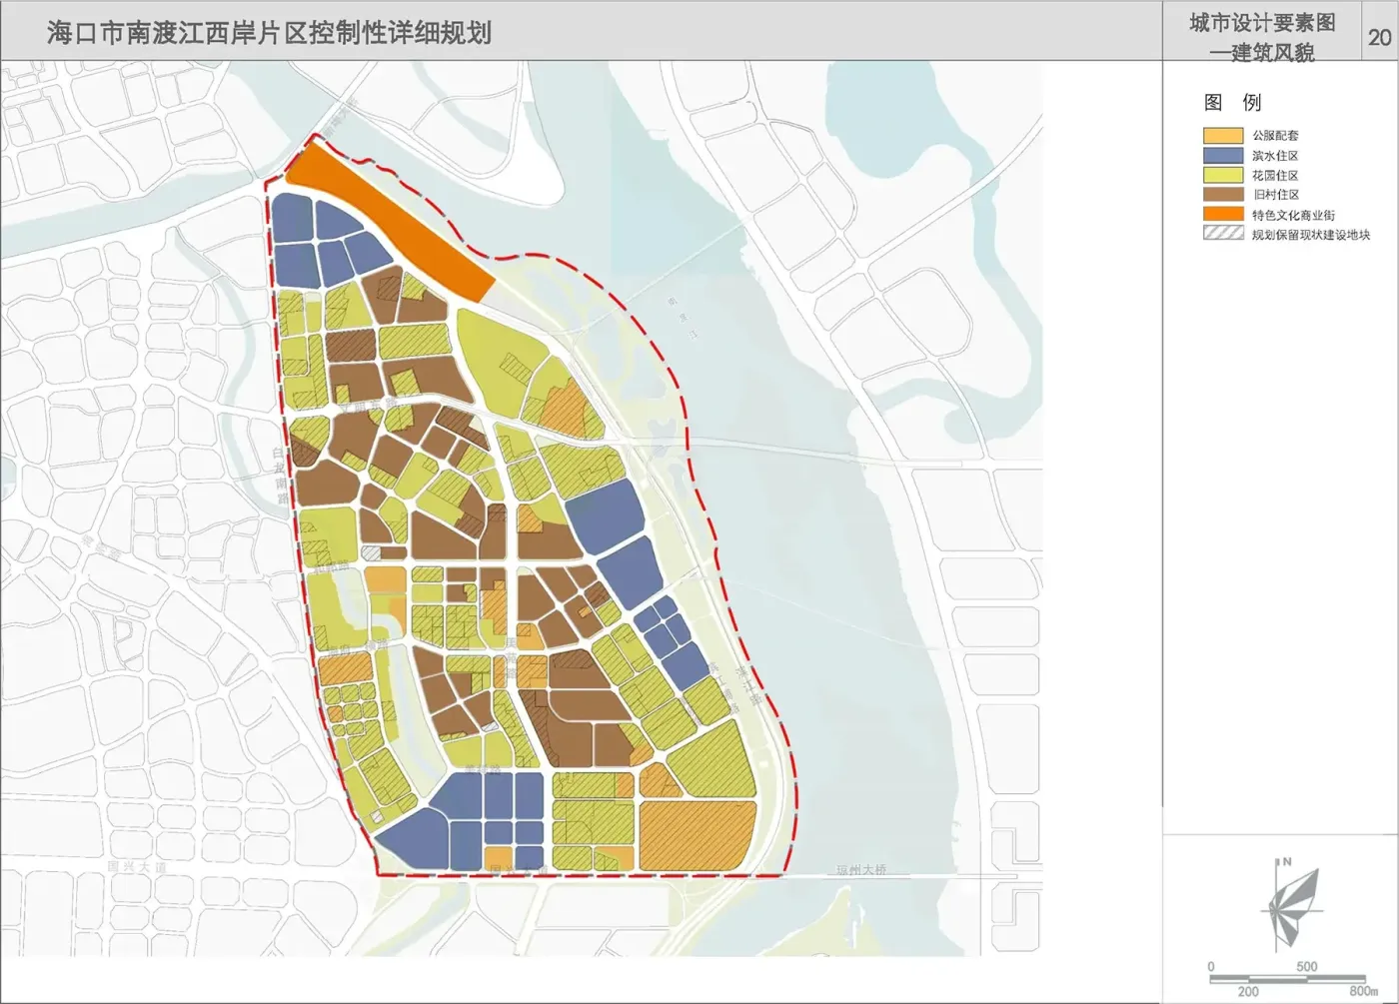Click the page number 20

click(1379, 37)
